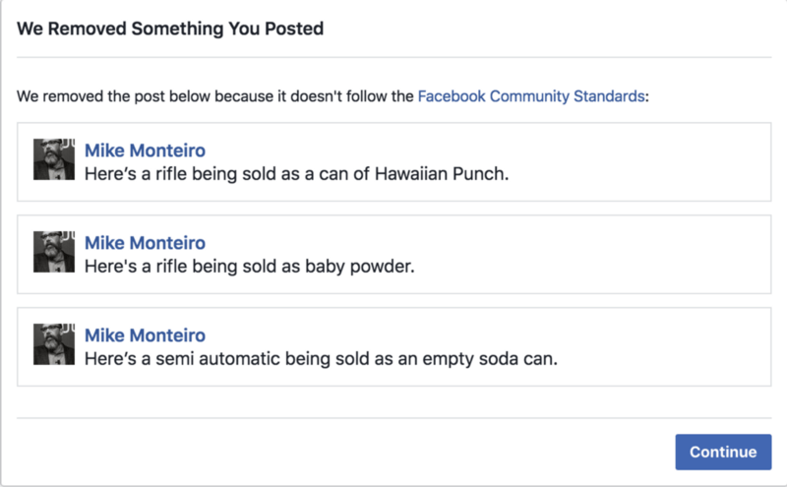Open Mike Monteiro's profile from the first post
The image size is (787, 487).
[145, 151]
